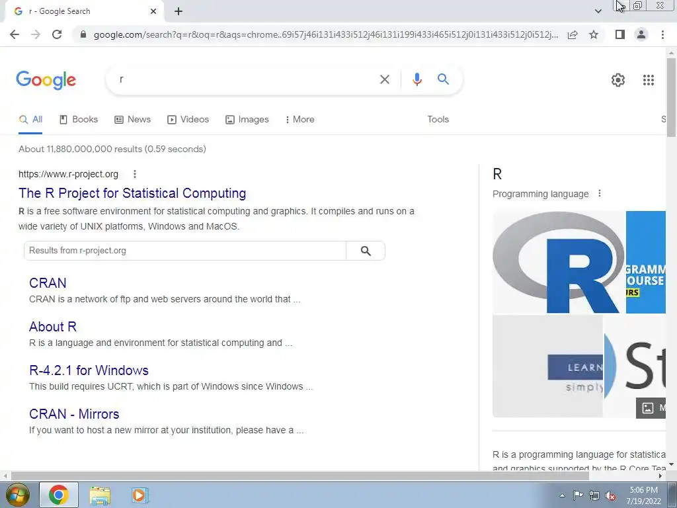Click the vertical scrollbar down arrow
The width and height of the screenshot is (677, 508).
click(x=671, y=464)
